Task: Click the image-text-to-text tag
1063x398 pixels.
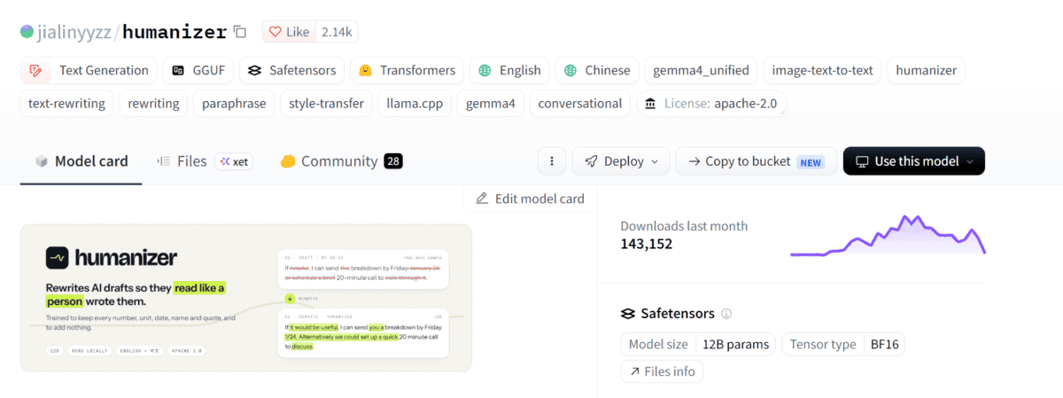Action: point(822,70)
